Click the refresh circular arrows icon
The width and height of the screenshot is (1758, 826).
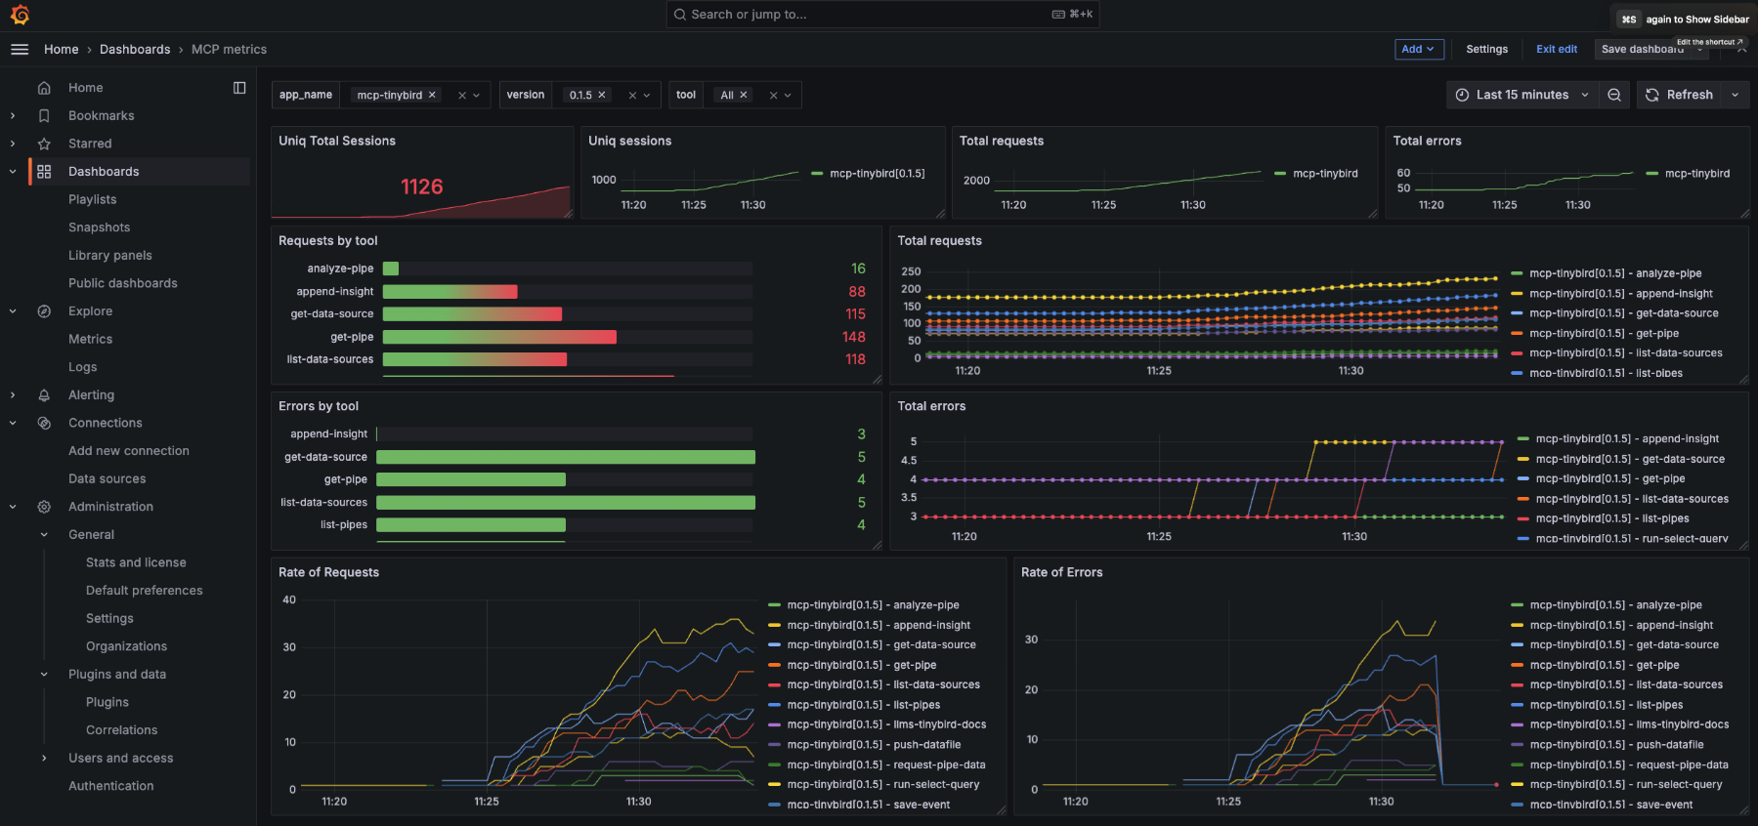click(x=1652, y=95)
